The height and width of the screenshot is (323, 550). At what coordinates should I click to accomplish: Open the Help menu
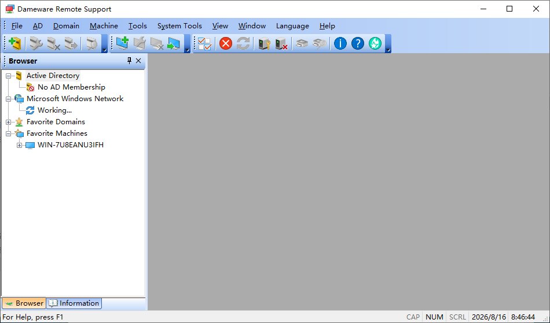pyautogui.click(x=327, y=26)
